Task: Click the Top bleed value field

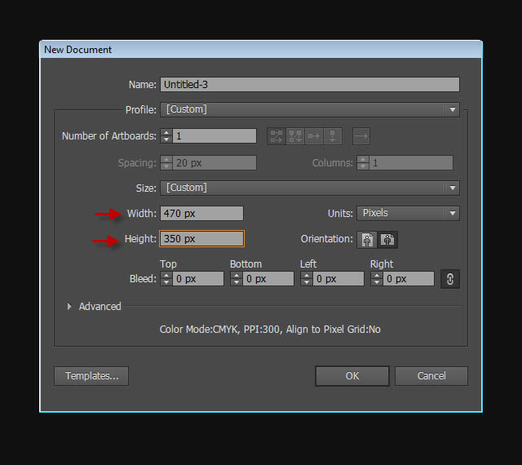Action: pyautogui.click(x=198, y=279)
